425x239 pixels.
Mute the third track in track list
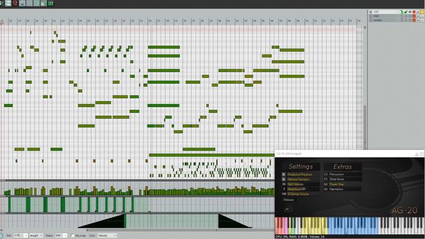418,20
